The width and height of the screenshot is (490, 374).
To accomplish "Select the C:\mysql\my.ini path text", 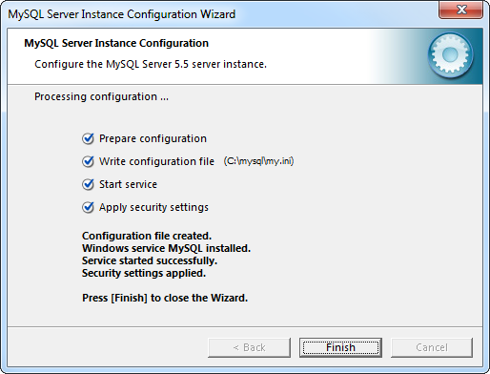I will (258, 161).
